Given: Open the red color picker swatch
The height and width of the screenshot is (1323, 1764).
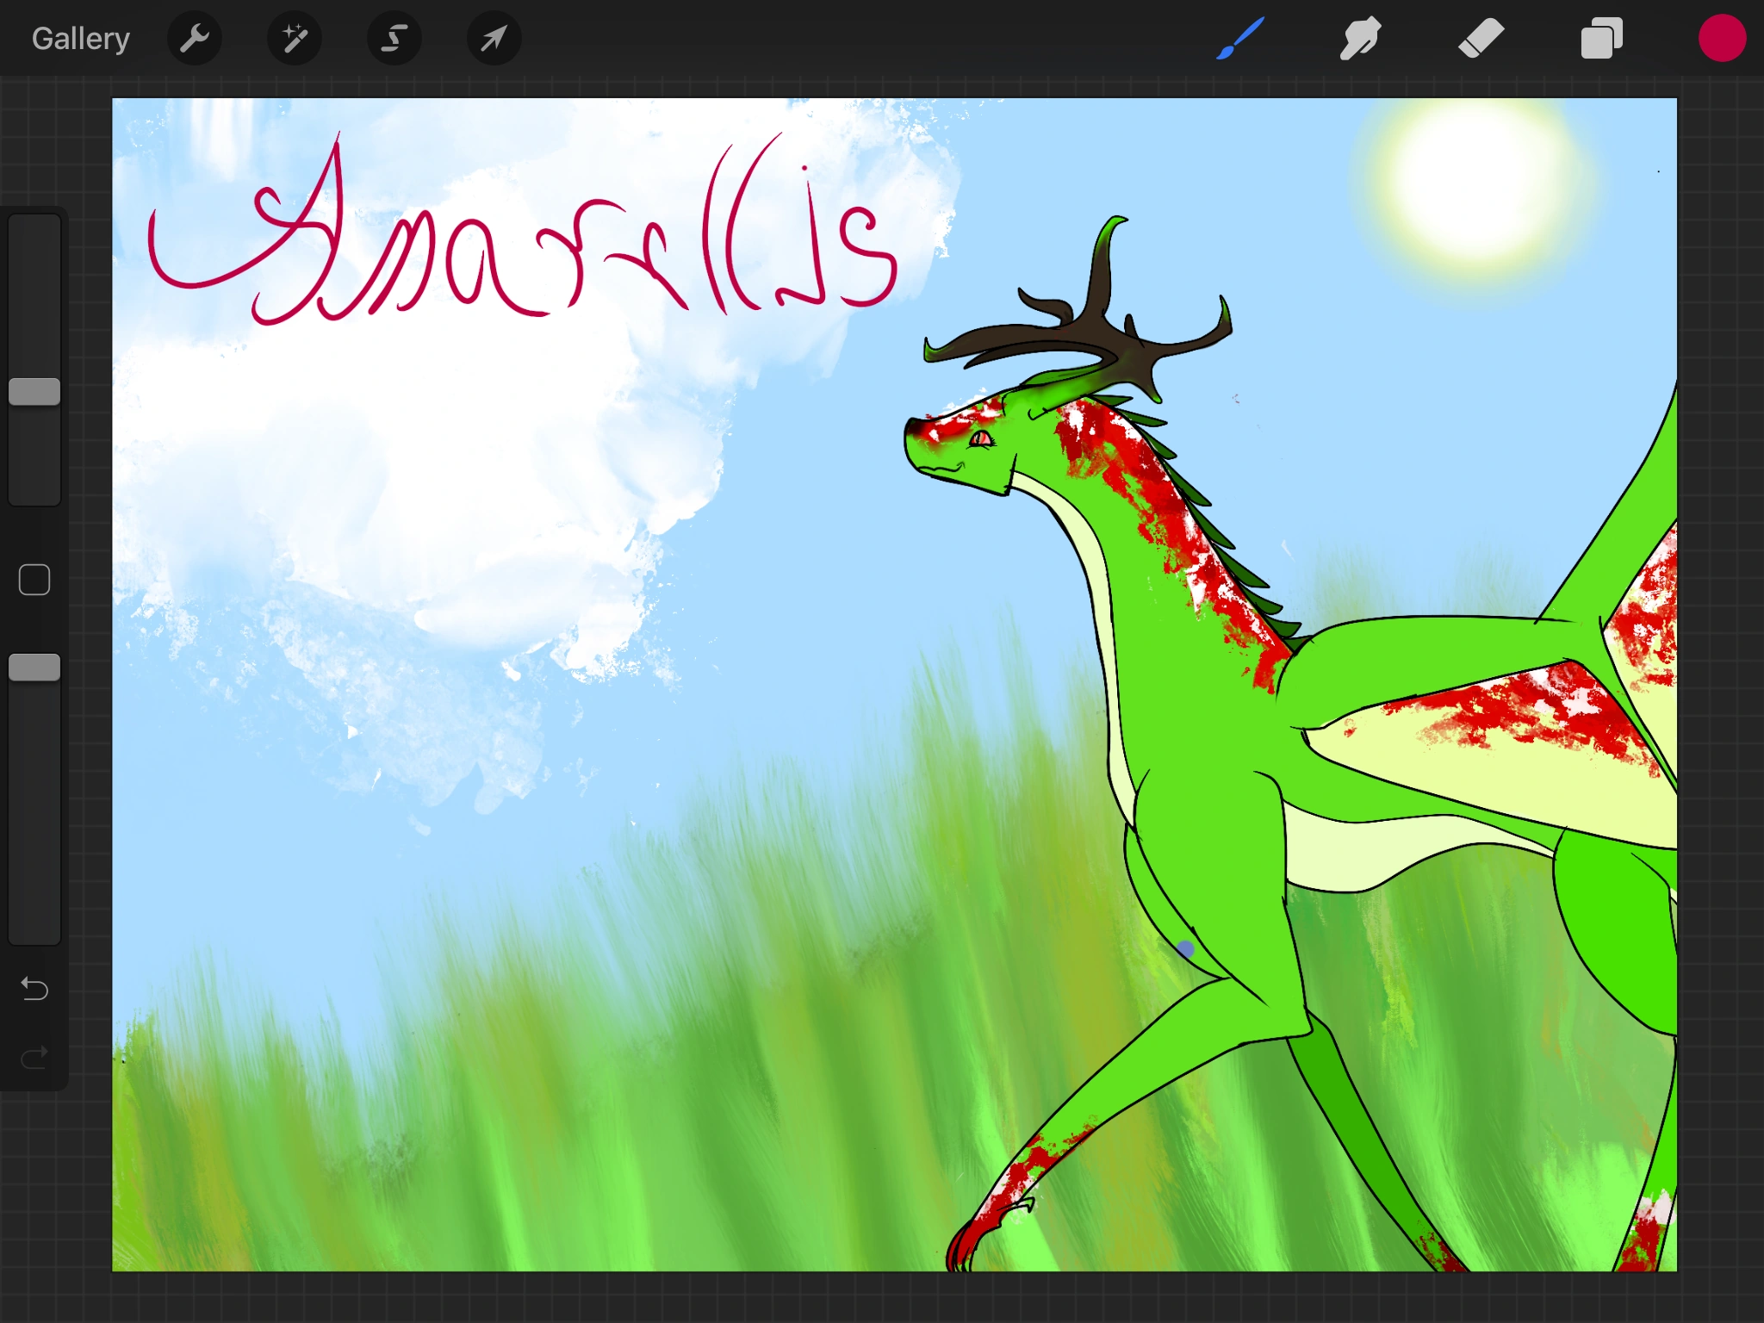Looking at the screenshot, I should (1722, 39).
